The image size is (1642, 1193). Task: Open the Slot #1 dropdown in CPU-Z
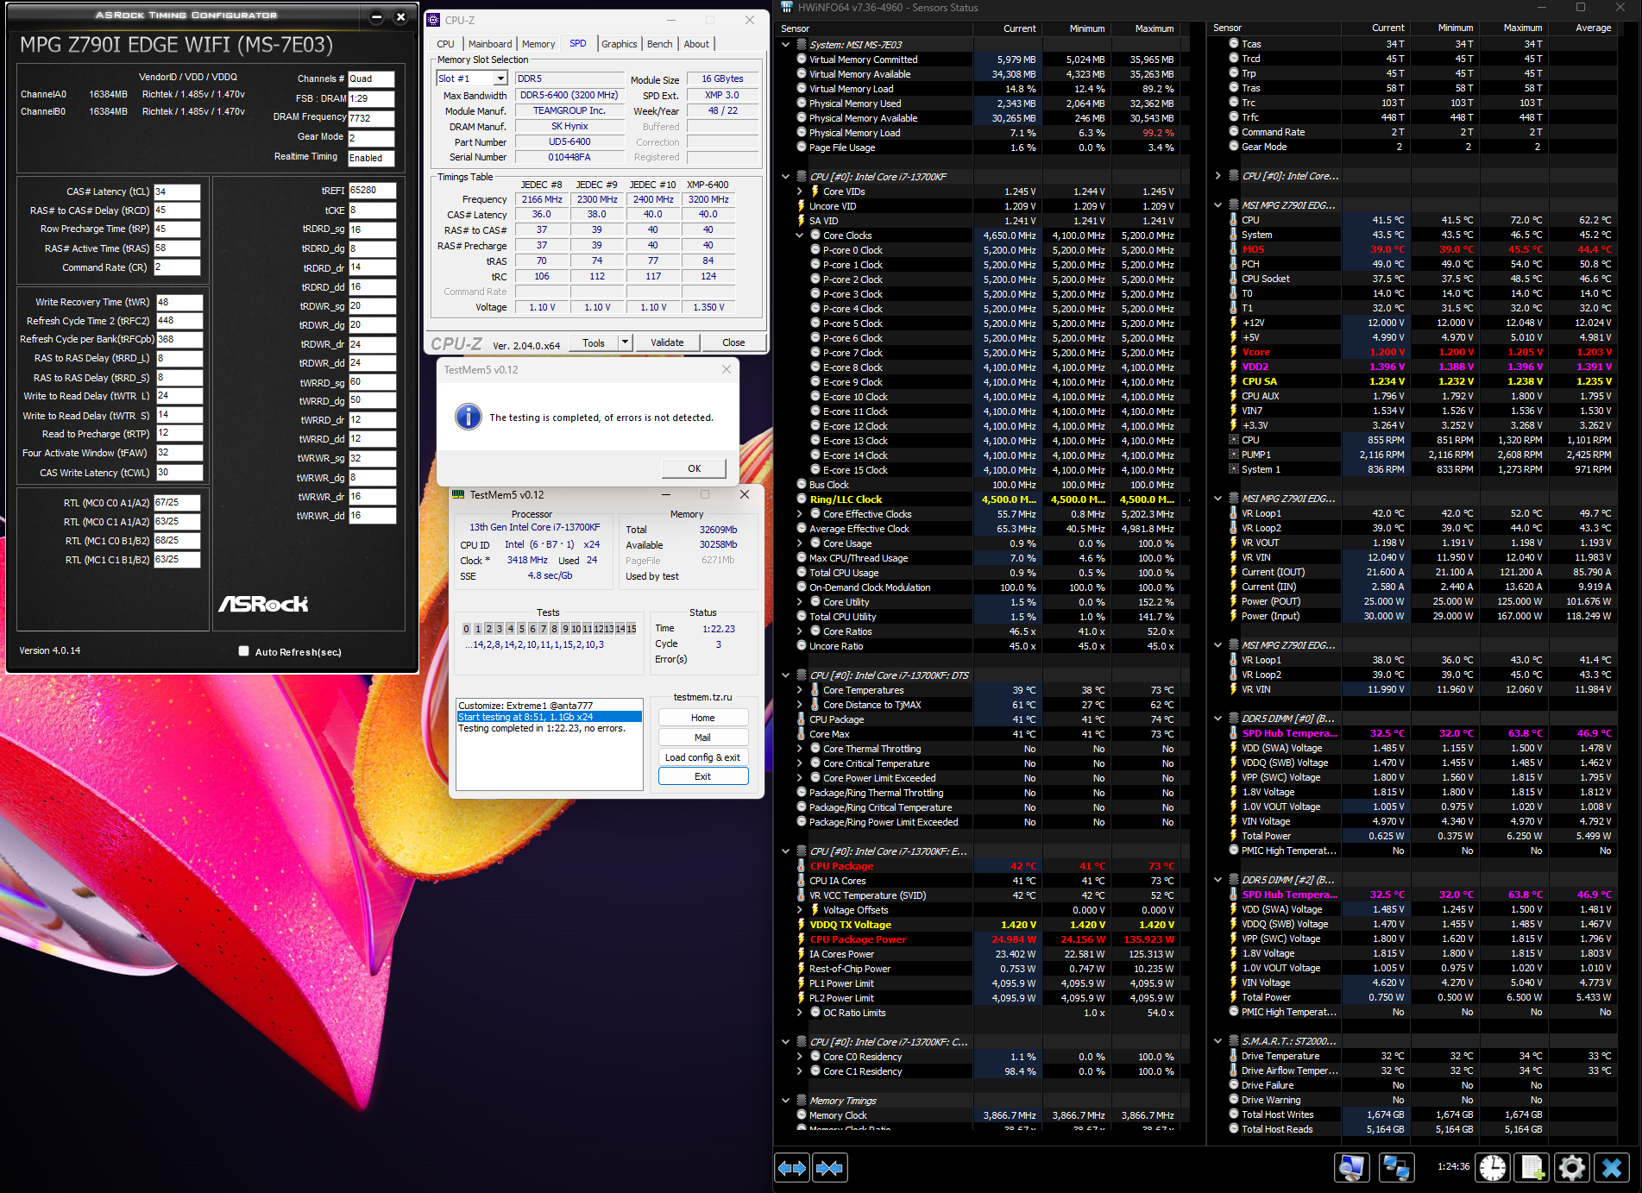point(500,78)
